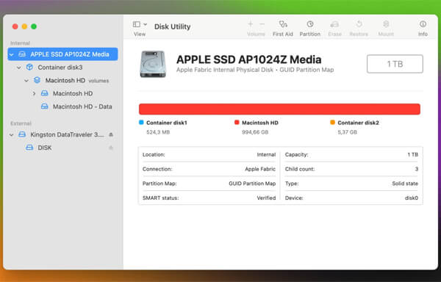Open the View dropdown chevron
This screenshot has width=441, height=282.
pyautogui.click(x=145, y=24)
